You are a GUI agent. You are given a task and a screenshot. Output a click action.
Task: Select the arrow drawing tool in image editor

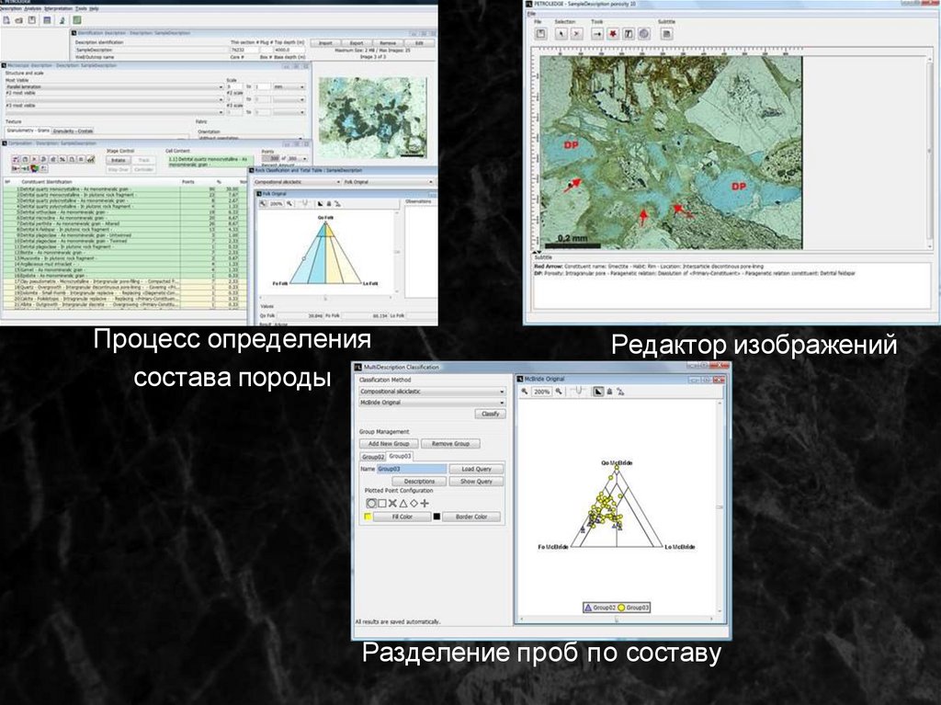[597, 34]
